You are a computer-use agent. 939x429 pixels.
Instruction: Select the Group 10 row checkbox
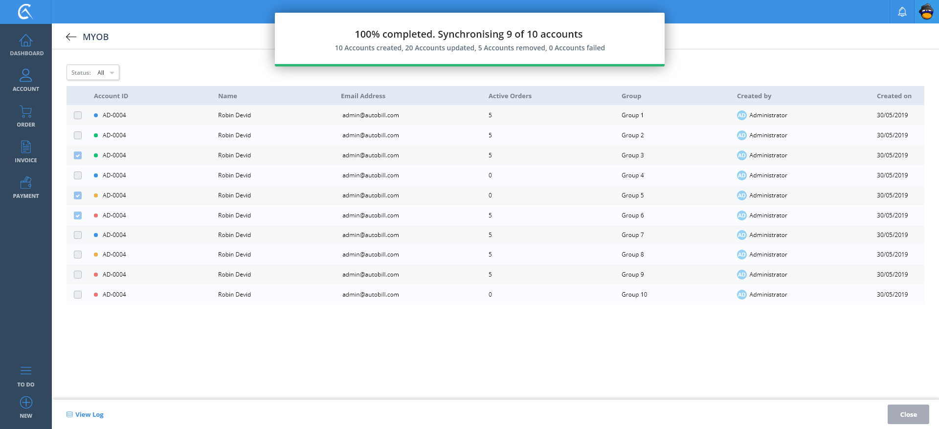click(x=78, y=295)
